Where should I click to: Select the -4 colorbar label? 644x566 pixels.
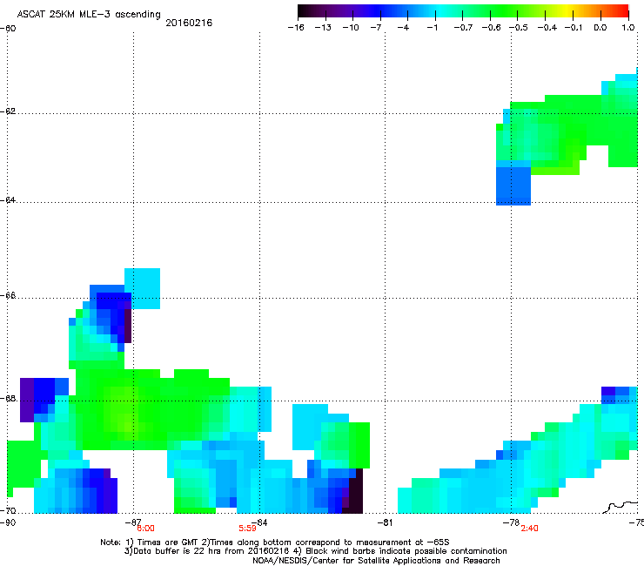[x=403, y=28]
